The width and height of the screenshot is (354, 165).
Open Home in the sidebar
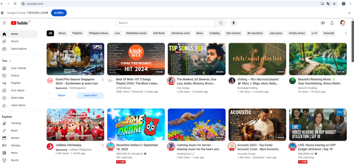19,34
